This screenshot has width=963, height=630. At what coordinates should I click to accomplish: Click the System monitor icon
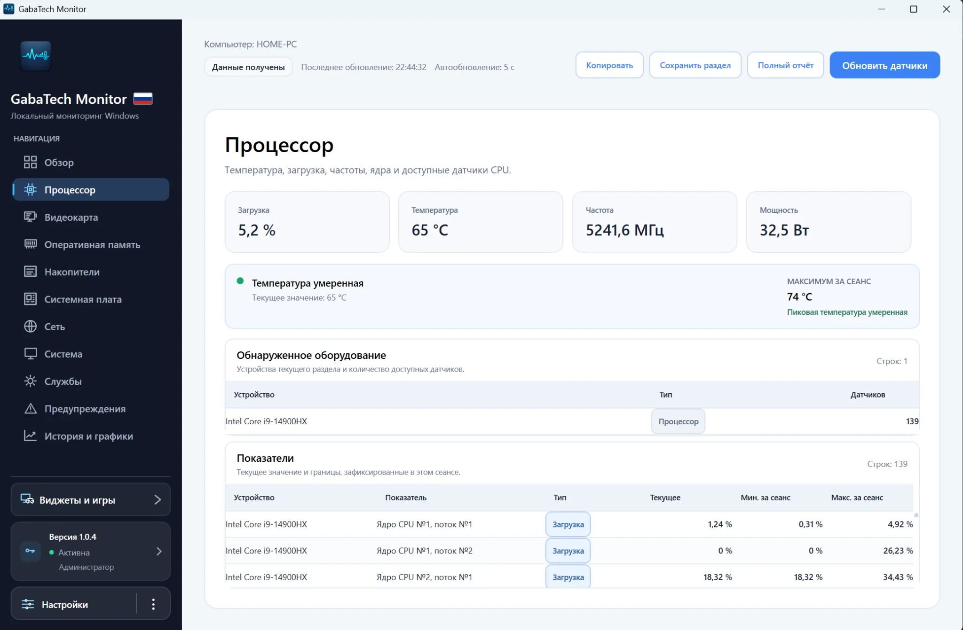pos(30,354)
